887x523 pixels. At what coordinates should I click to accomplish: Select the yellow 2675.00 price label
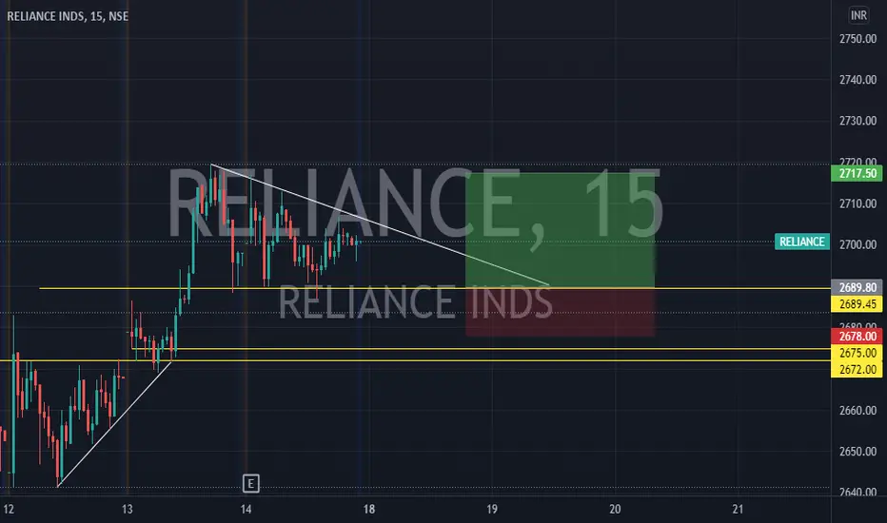[x=857, y=352]
